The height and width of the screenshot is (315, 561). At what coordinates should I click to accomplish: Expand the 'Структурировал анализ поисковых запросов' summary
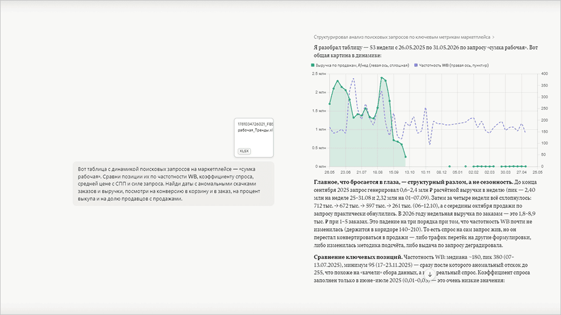coord(402,37)
